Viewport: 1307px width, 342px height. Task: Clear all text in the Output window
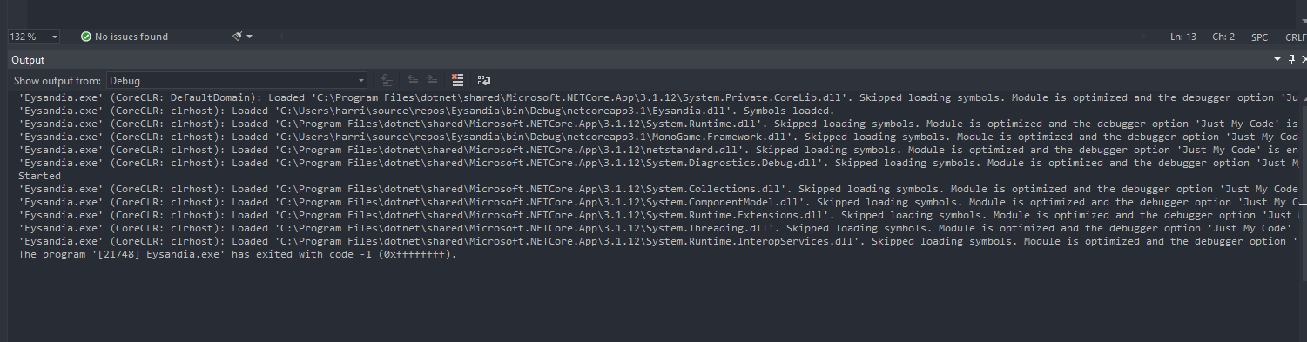(x=457, y=80)
